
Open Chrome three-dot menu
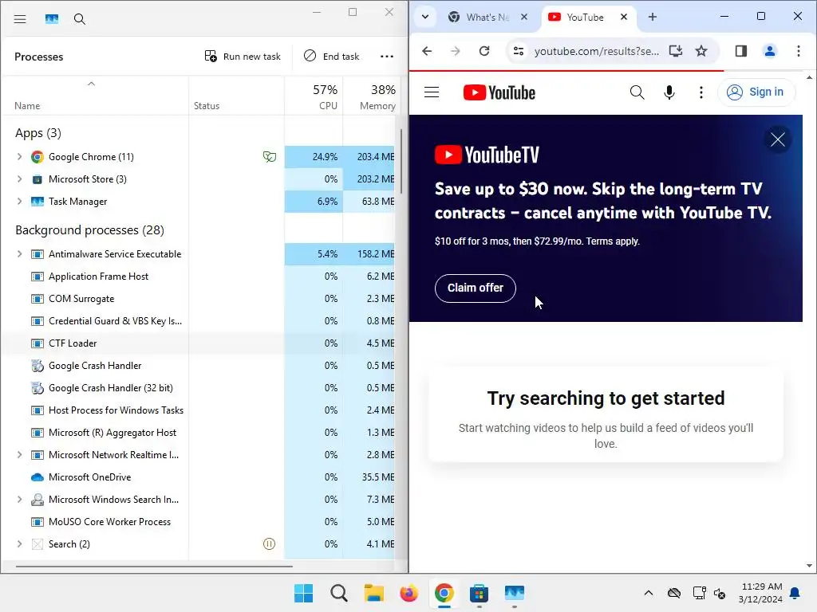point(798,51)
